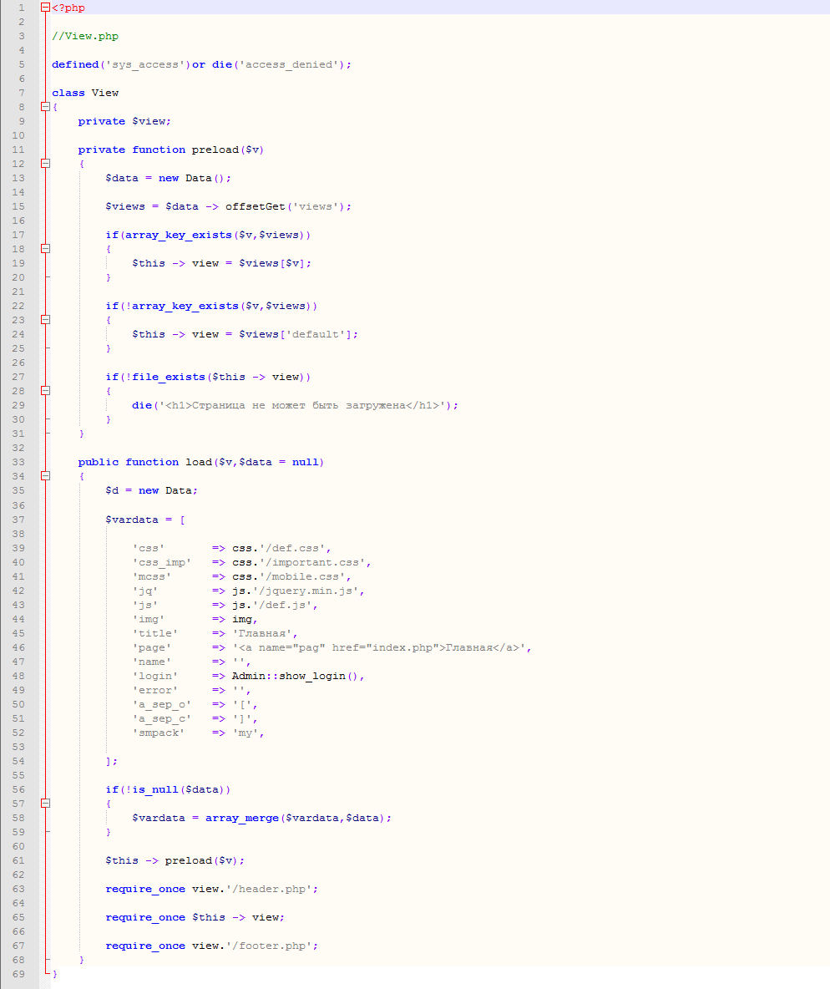
Task: Collapse the is_null block fold marker at line 57
Action: (x=45, y=804)
